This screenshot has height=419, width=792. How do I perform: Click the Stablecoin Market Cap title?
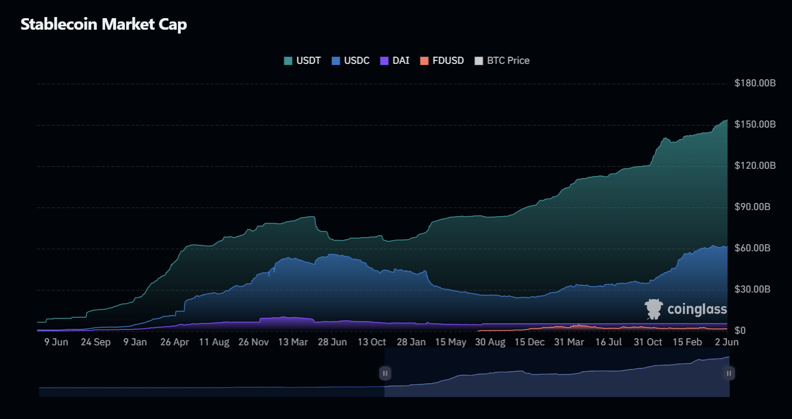104,24
